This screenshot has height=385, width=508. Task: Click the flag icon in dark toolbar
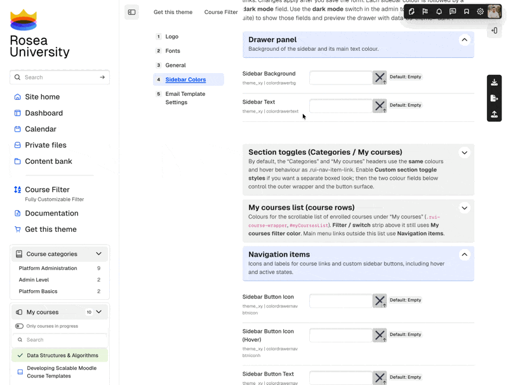point(425,11)
